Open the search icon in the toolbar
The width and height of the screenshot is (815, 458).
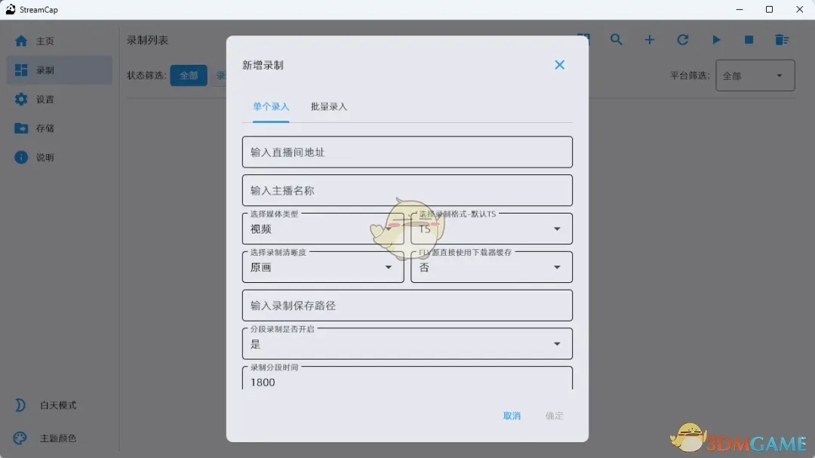pyautogui.click(x=617, y=40)
